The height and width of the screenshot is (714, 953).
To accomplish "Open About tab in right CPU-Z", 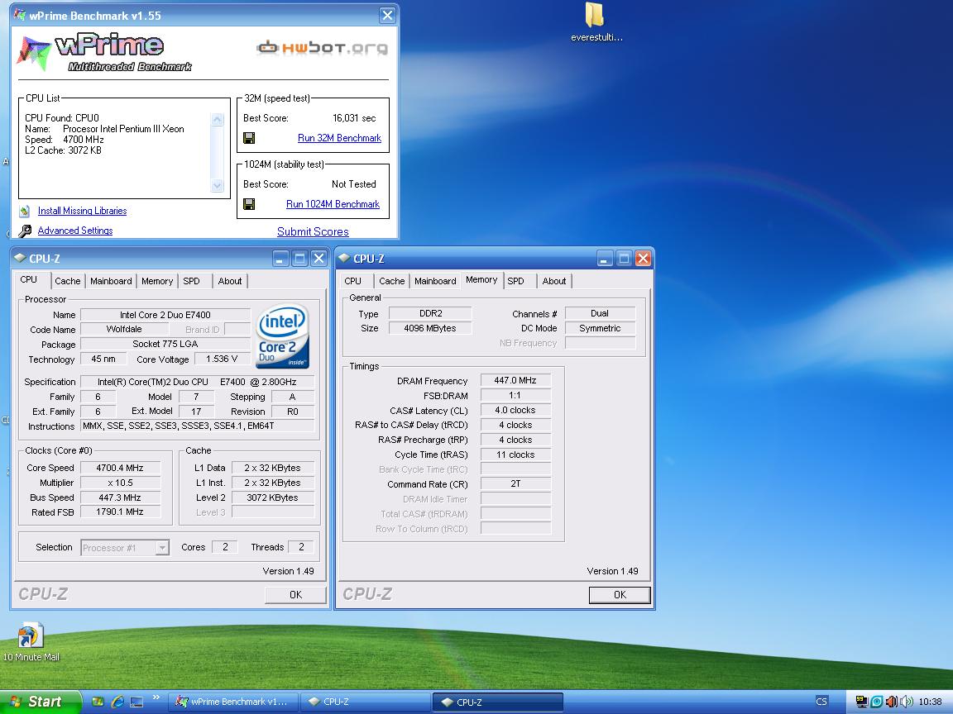I will pos(553,281).
